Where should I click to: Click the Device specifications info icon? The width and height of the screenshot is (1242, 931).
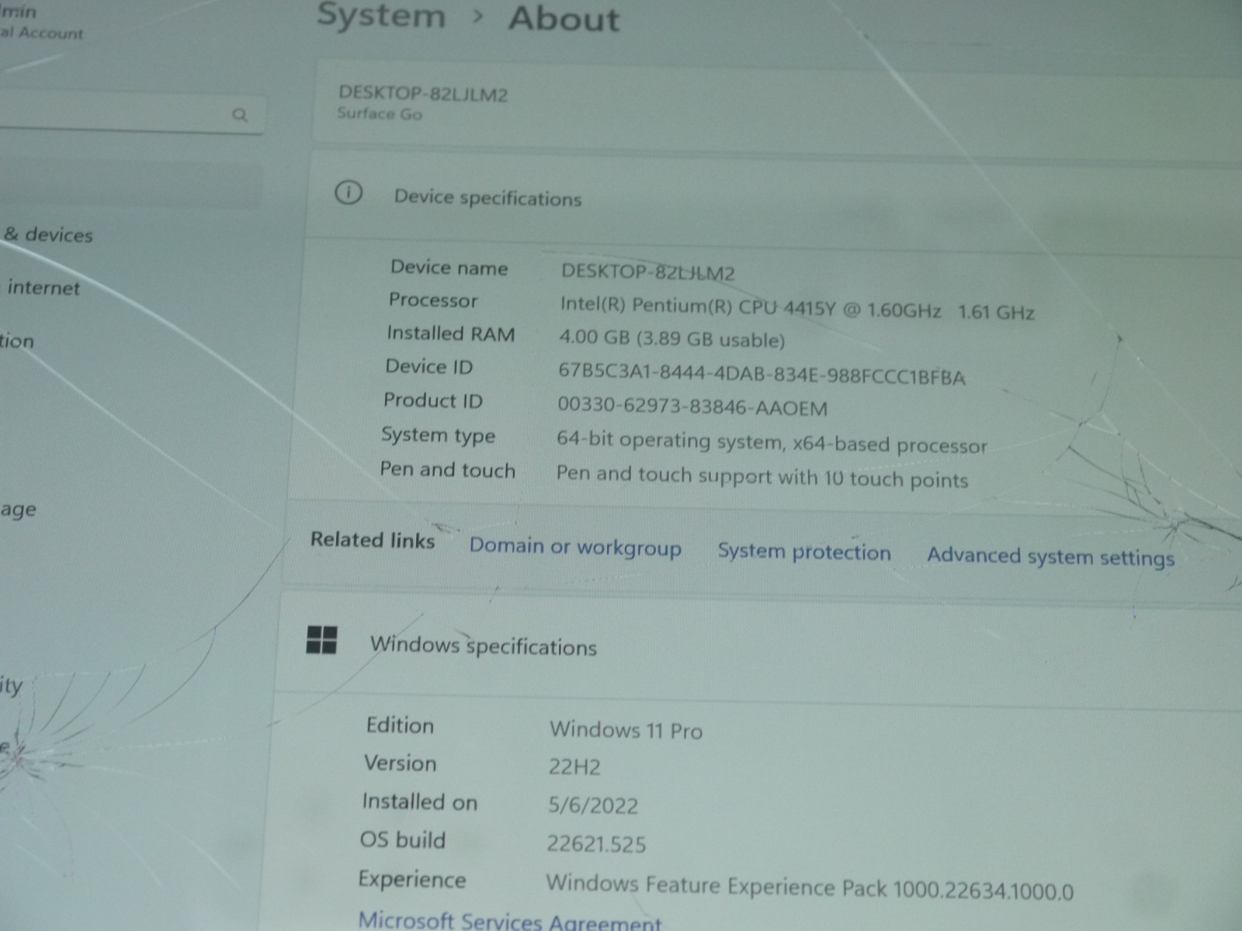(349, 192)
